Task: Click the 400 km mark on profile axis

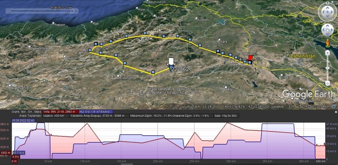Action: [x=304, y=161]
